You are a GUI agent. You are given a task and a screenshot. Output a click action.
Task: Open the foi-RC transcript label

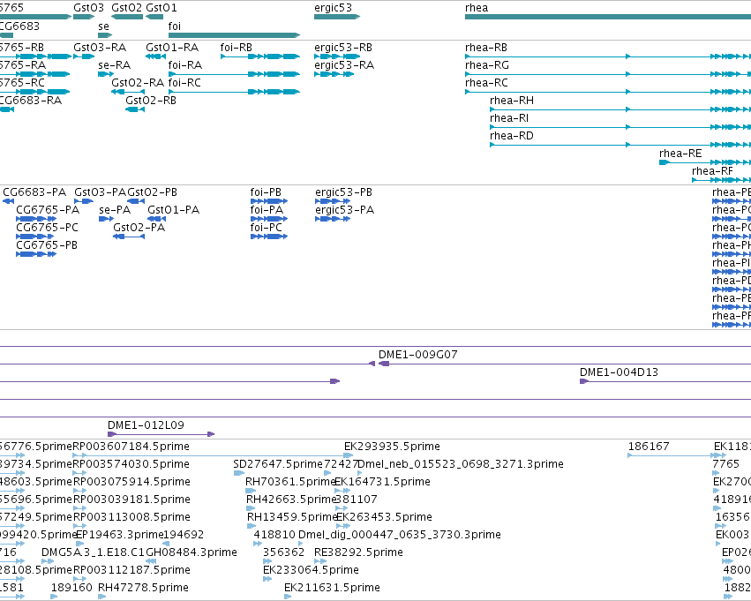pos(184,83)
